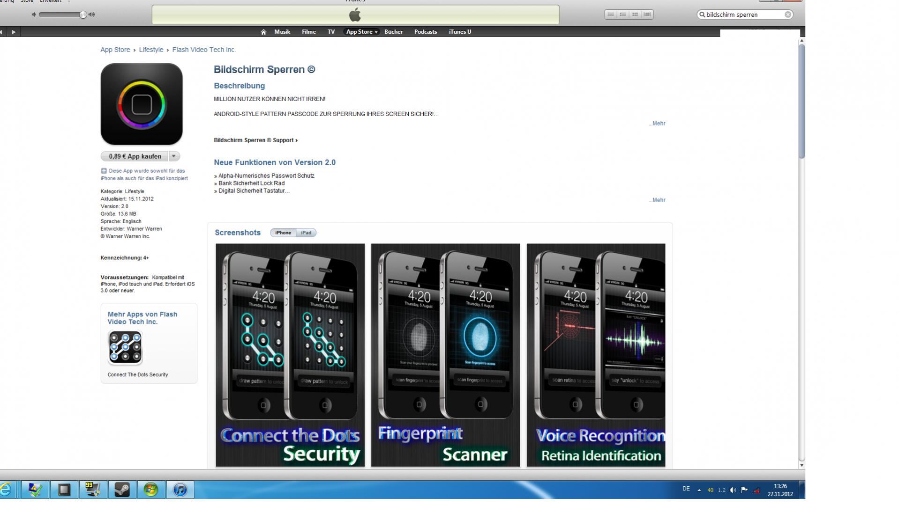
Task: Open the Podcasts store tab
Action: point(426,32)
